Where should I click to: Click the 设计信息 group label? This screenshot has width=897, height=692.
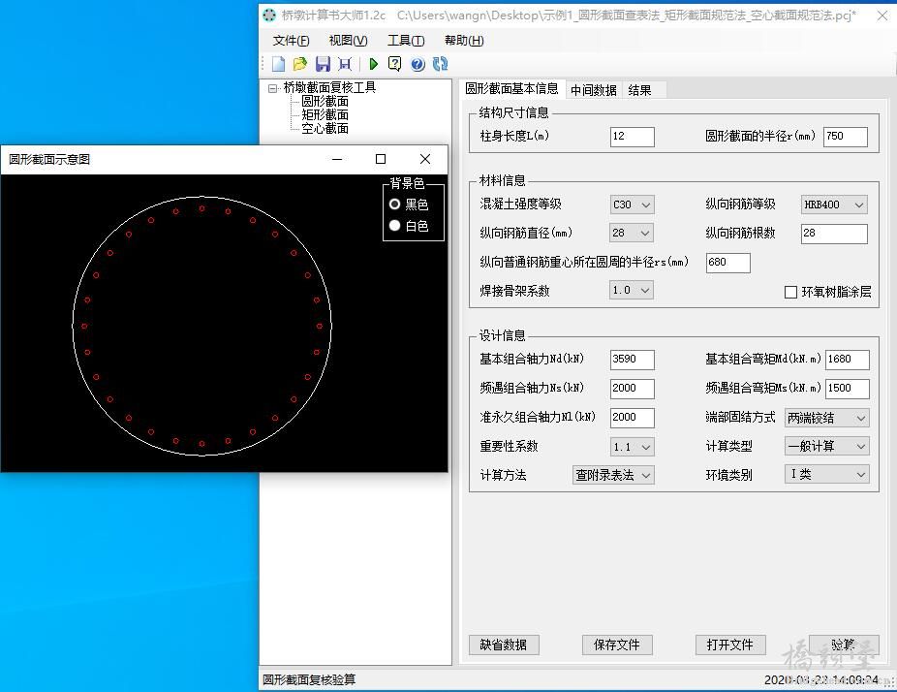[x=503, y=335]
